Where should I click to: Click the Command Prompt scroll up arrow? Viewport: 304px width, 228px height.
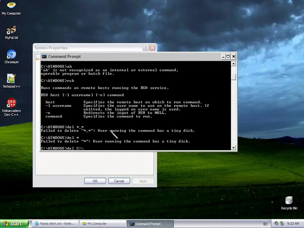click(233, 64)
